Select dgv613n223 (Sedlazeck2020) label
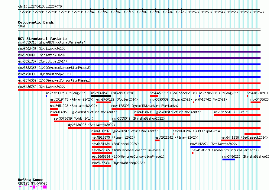Screen dimensions: 269x190 point(92,125)
